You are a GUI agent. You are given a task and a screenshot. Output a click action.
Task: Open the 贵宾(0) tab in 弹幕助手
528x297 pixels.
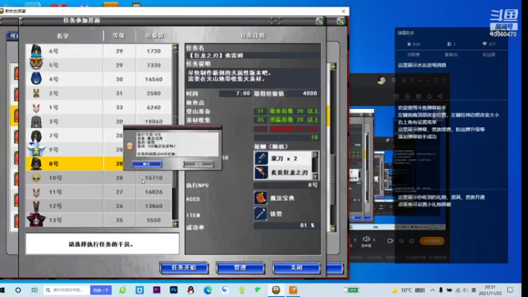pos(451,55)
